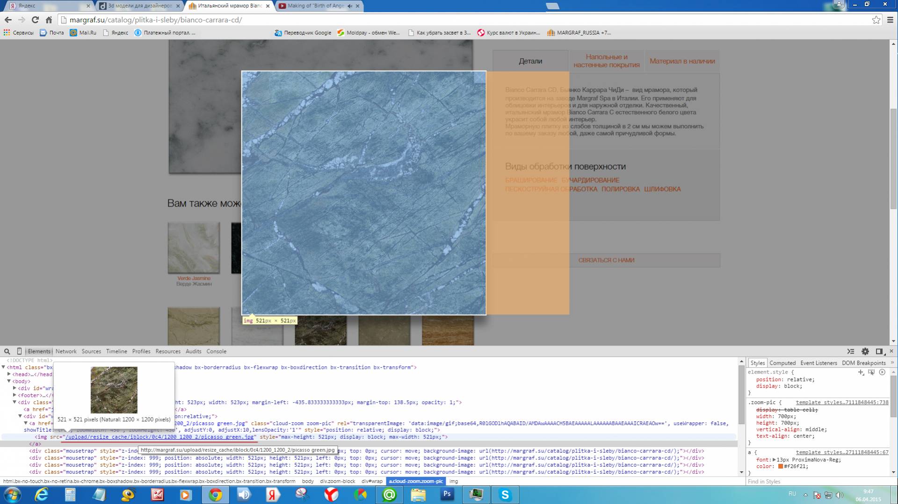The width and height of the screenshot is (898, 504).
Task: Switch to the DOM Breakpoints tab
Action: [x=863, y=363]
